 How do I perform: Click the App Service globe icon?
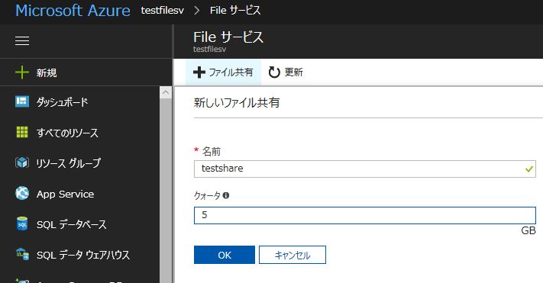[22, 193]
